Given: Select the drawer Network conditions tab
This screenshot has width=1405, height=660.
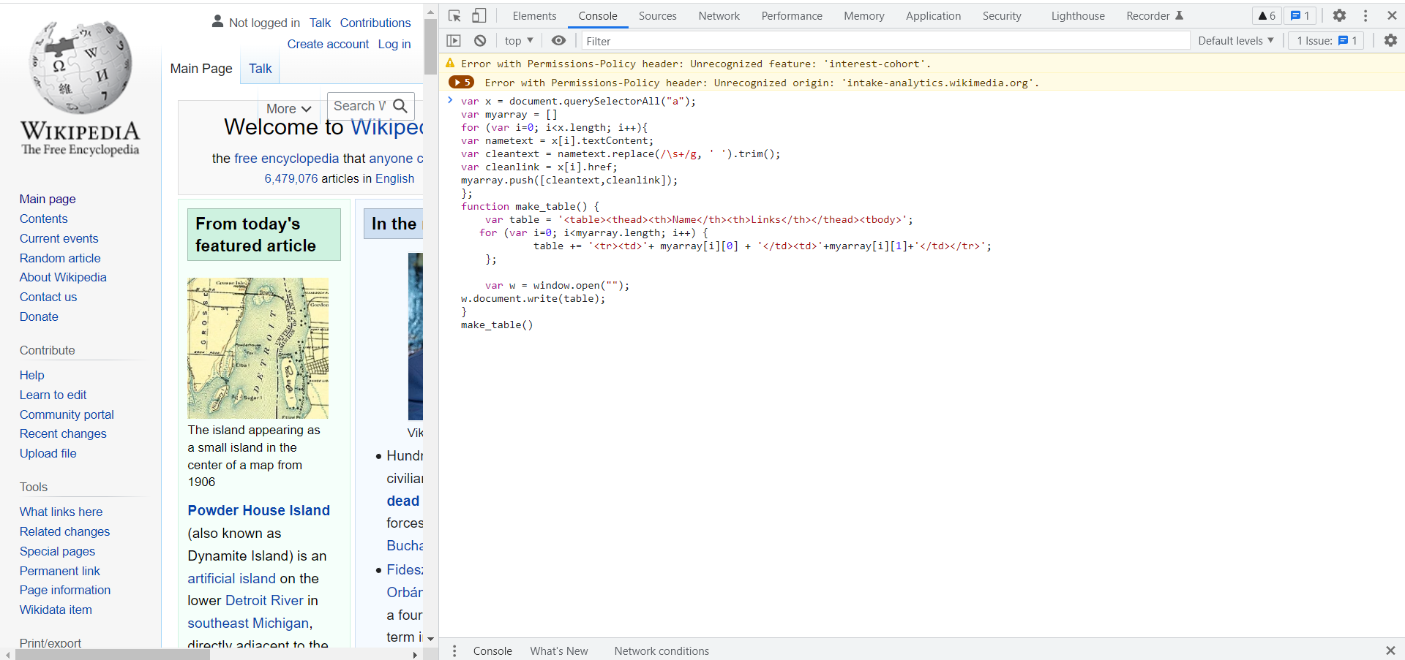Looking at the screenshot, I should point(662,650).
